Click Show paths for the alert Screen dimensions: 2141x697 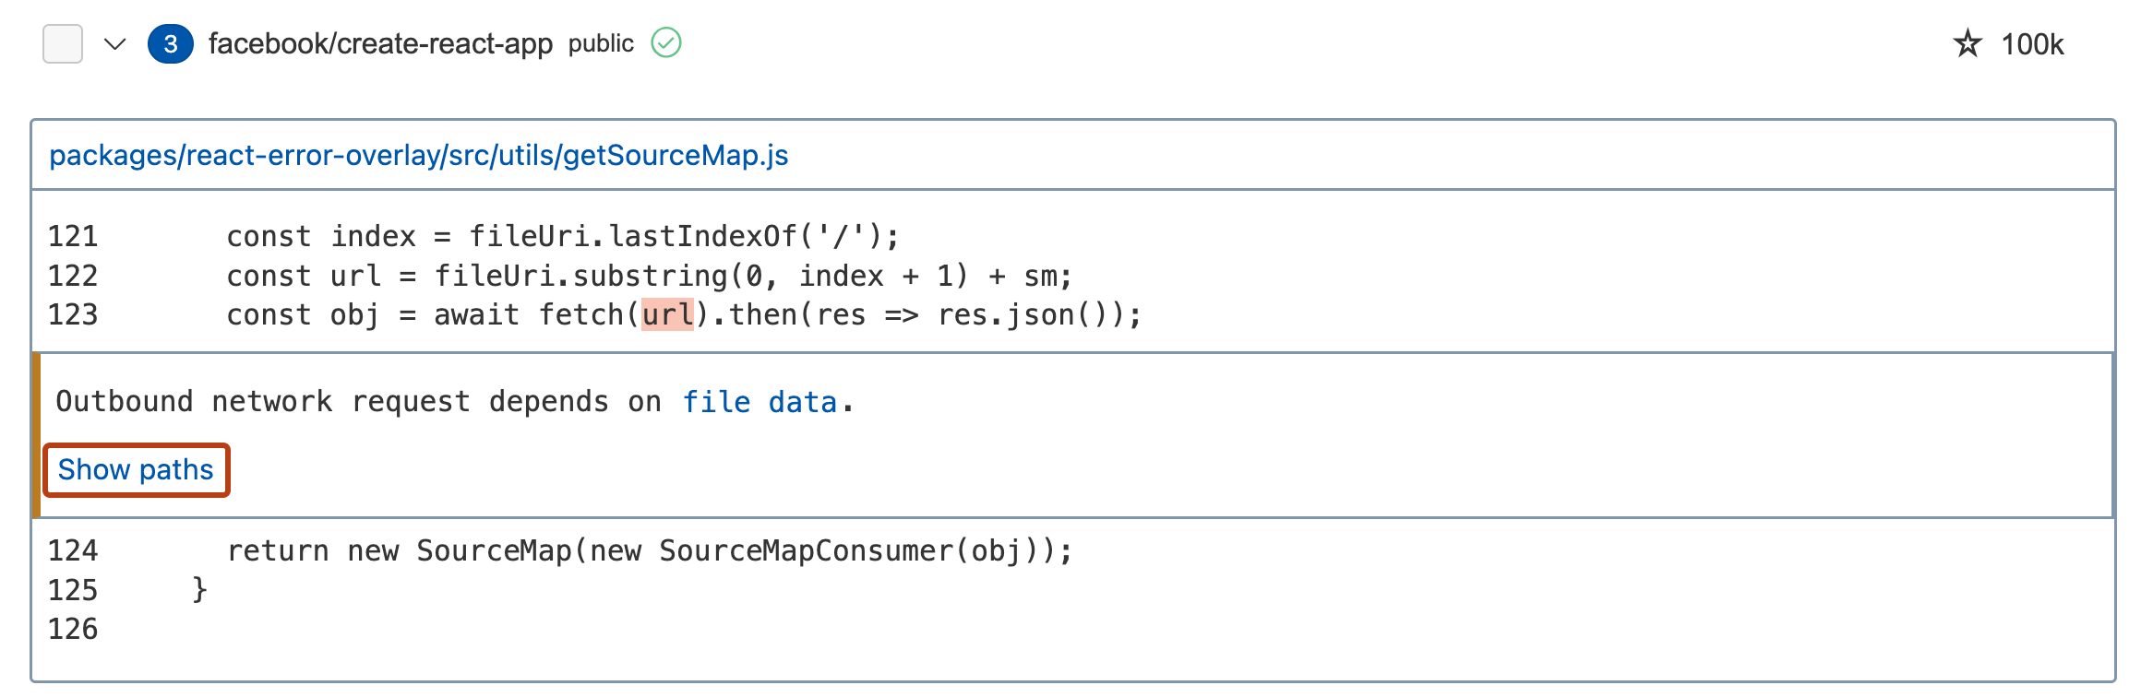[x=135, y=469]
